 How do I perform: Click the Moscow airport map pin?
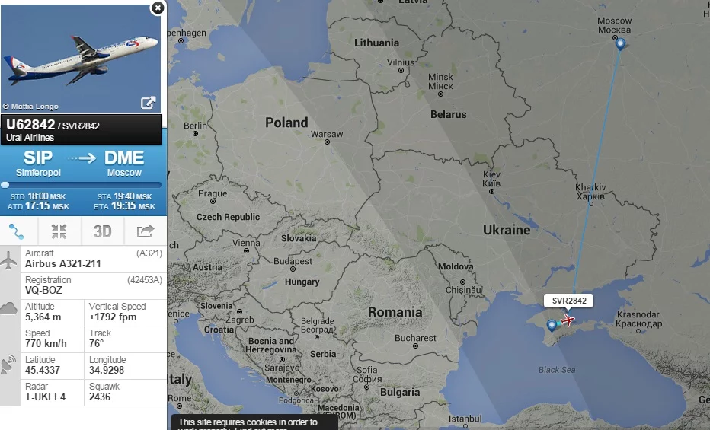pyautogui.click(x=620, y=44)
